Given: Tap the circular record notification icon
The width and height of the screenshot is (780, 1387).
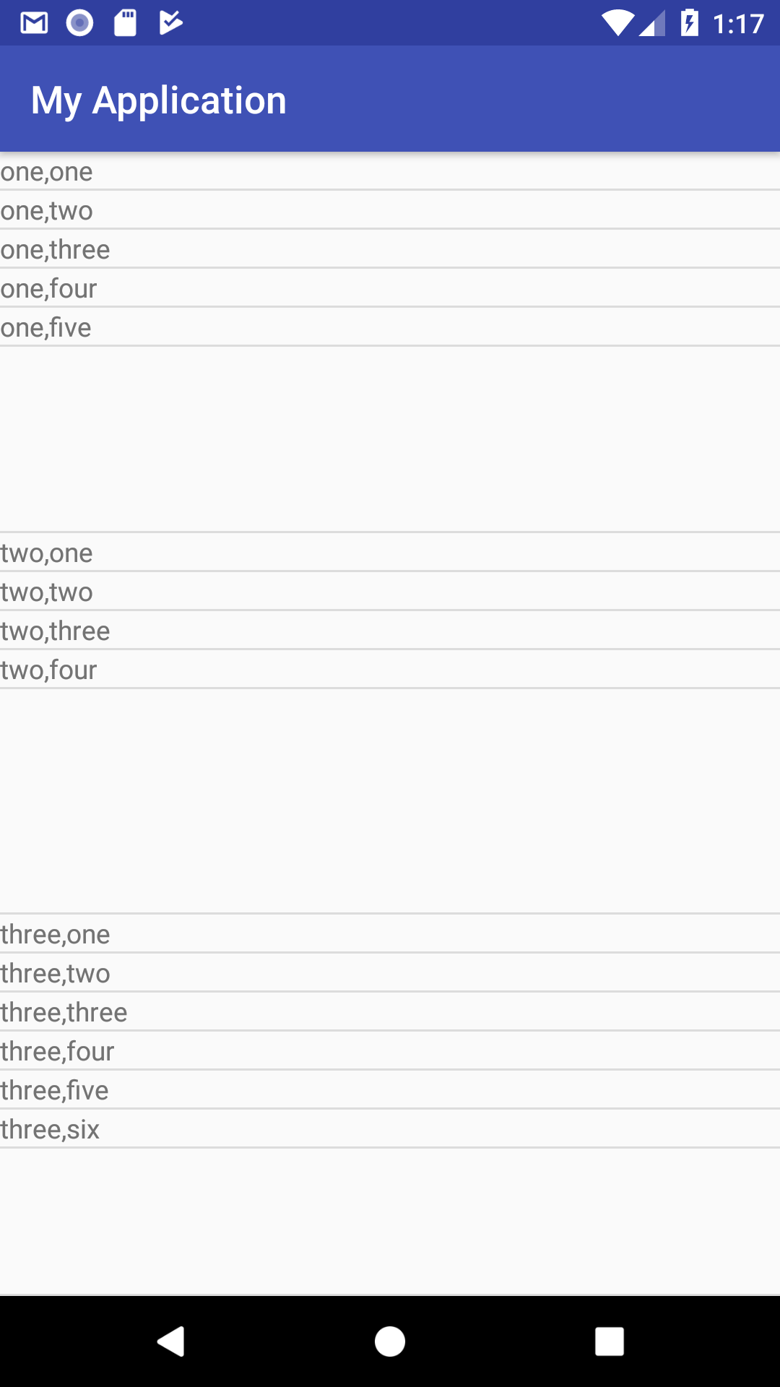Looking at the screenshot, I should tap(79, 23).
